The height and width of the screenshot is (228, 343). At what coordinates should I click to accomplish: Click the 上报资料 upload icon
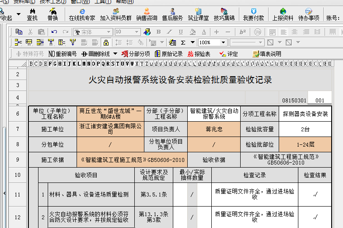[x=283, y=14]
